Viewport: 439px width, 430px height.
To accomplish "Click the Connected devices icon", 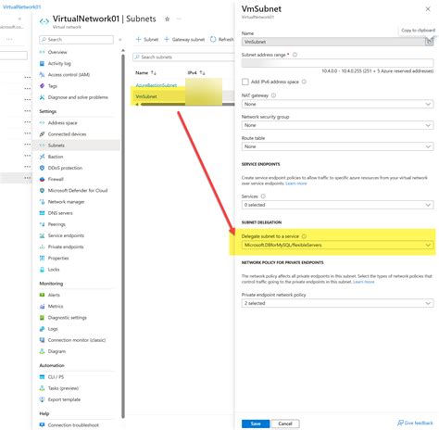I will [43, 134].
